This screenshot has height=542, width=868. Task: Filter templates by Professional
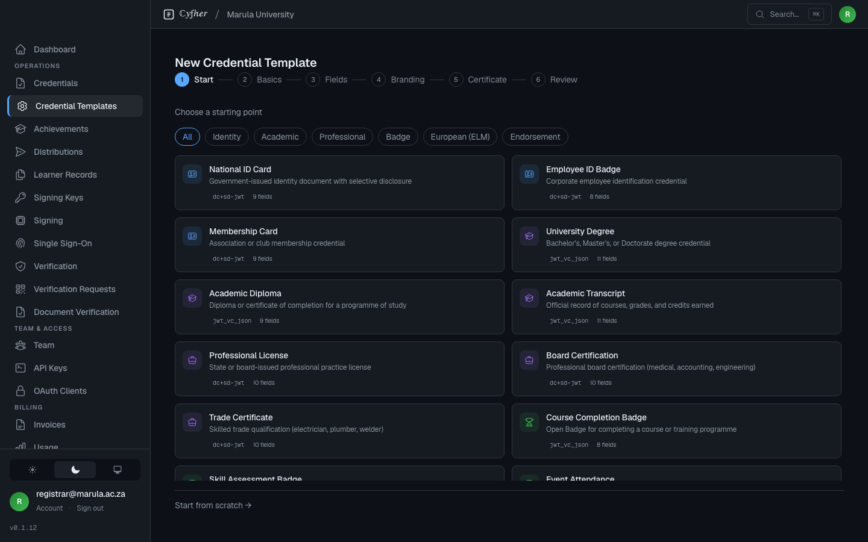(x=342, y=137)
